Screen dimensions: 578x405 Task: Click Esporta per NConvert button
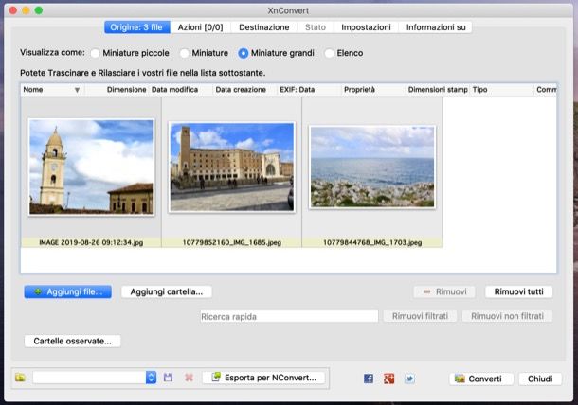[x=264, y=378]
